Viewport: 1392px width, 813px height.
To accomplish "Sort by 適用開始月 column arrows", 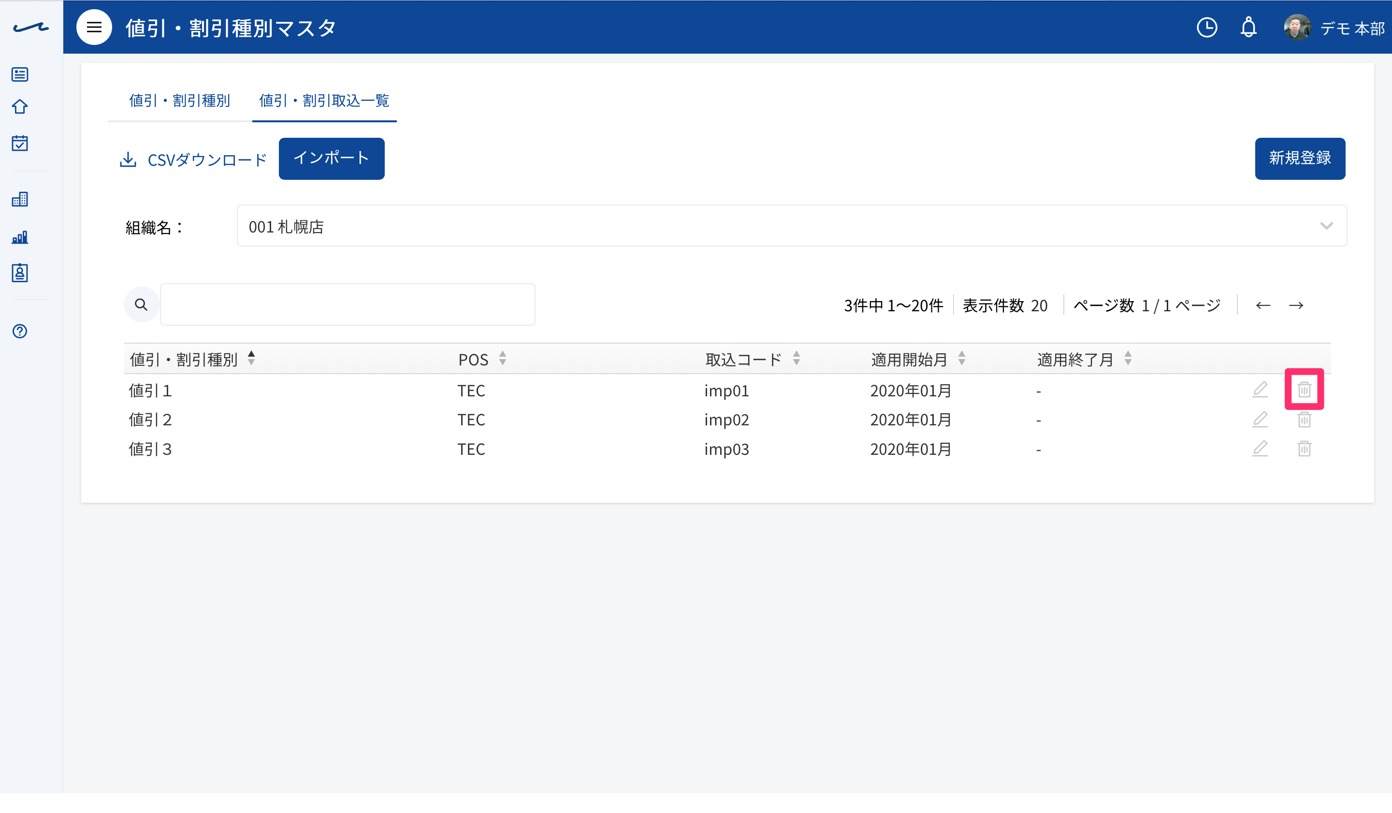I will tap(962, 359).
